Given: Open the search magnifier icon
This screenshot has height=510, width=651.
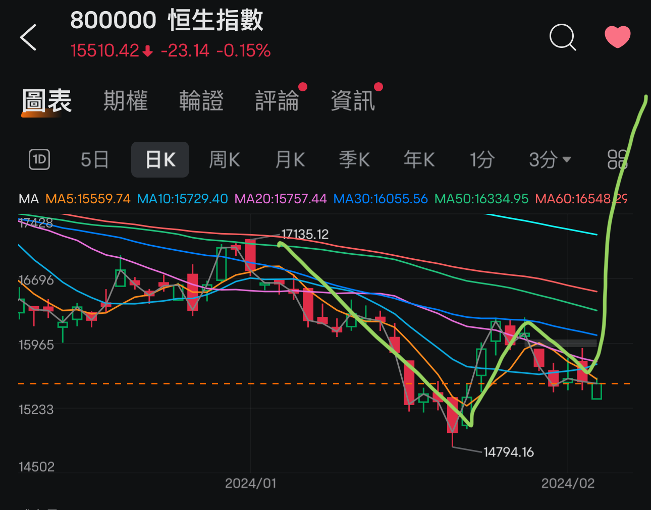Looking at the screenshot, I should pyautogui.click(x=563, y=37).
